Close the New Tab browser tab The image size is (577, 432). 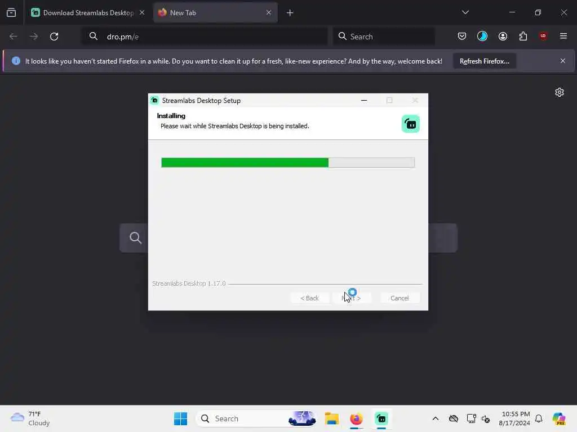pyautogui.click(x=269, y=13)
